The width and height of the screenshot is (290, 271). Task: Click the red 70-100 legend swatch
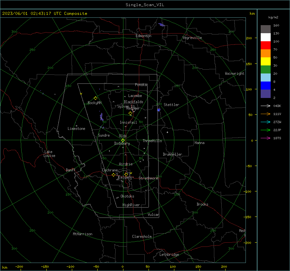pyautogui.click(x=266, y=45)
